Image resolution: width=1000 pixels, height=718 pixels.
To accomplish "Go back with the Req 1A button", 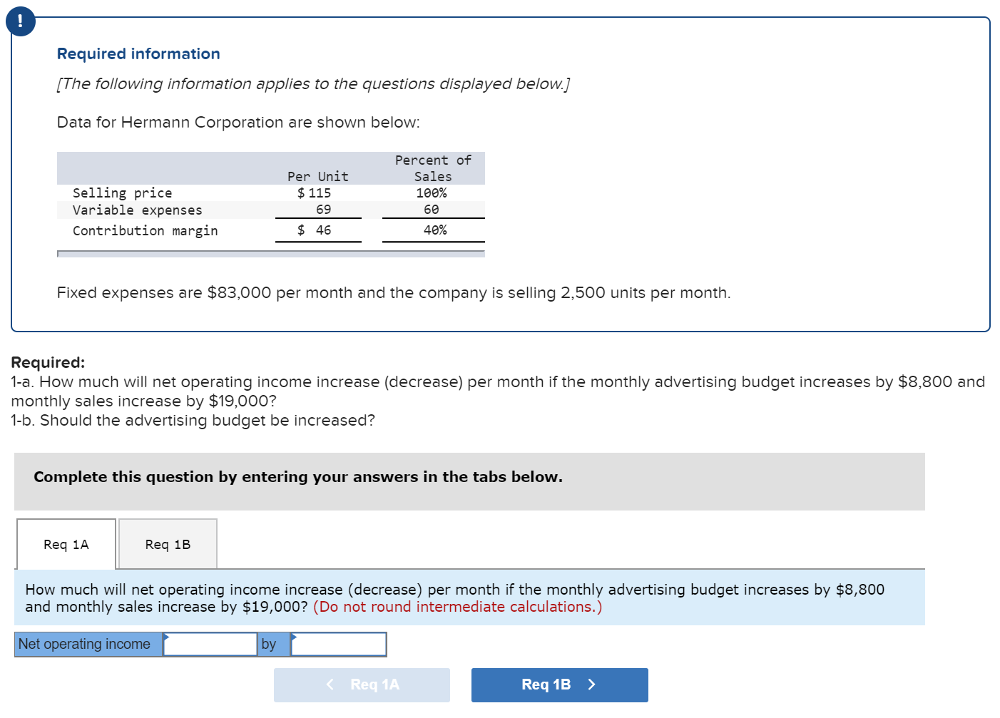I will click(x=362, y=684).
